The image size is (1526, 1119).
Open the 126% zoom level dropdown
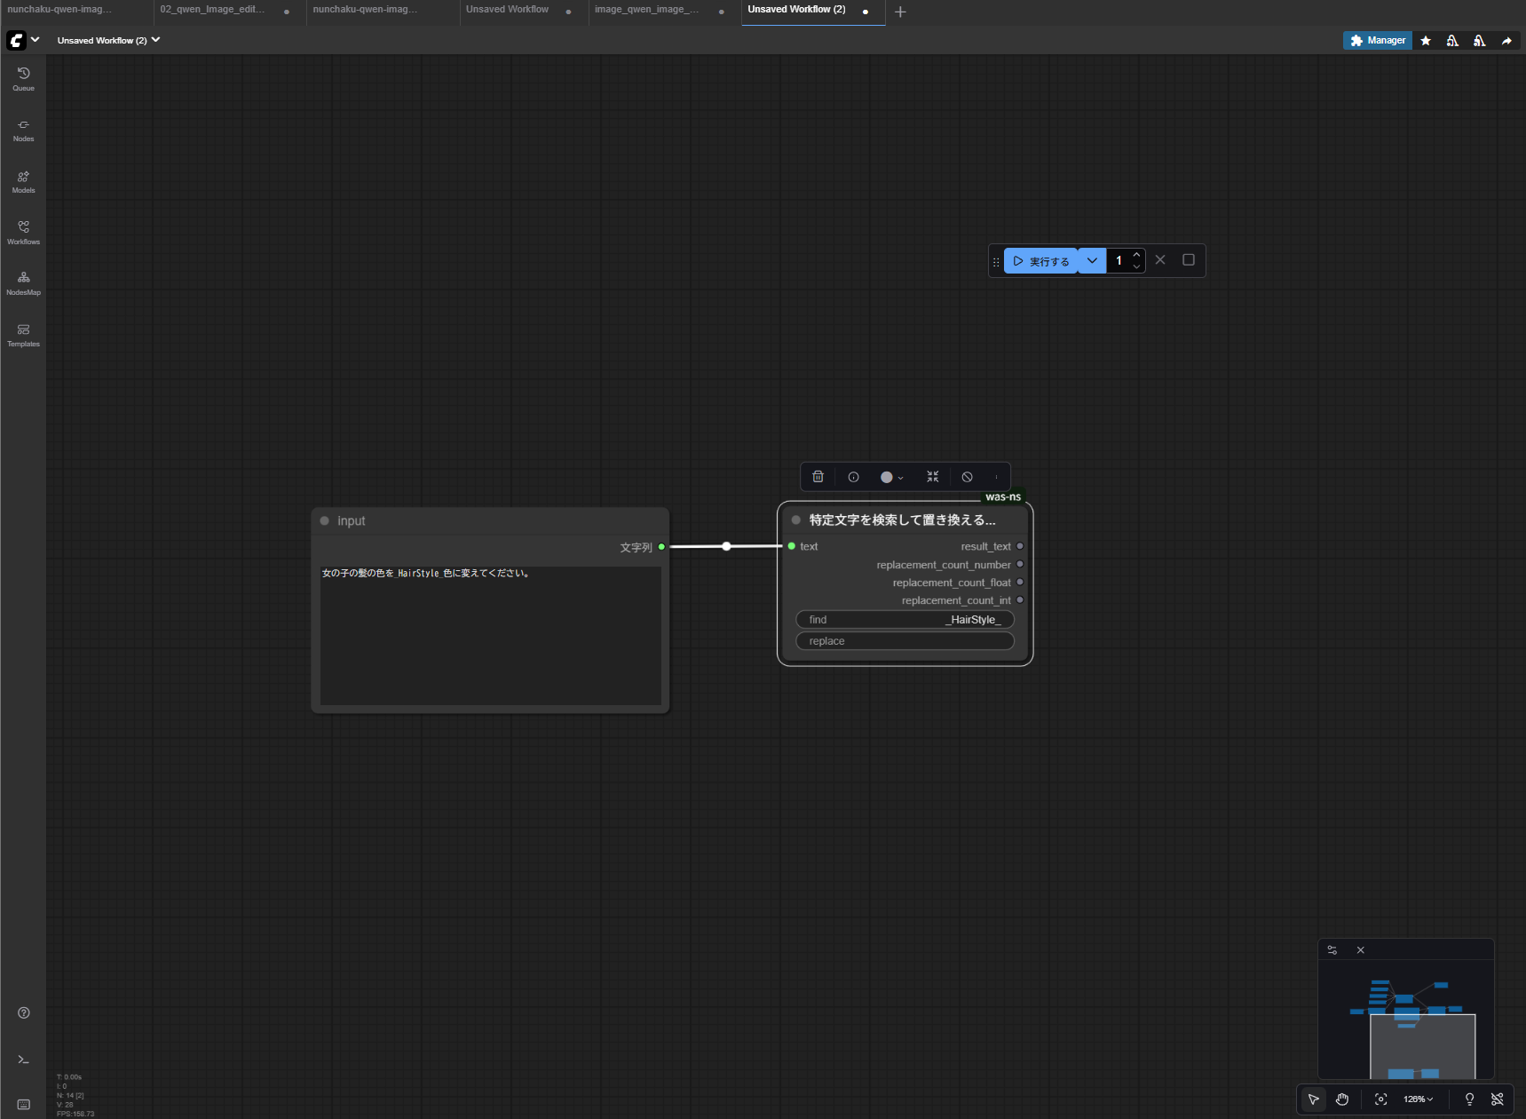(1419, 1099)
